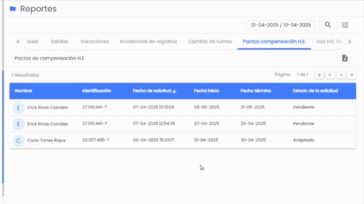Viewport: 364px width, 204px height.
Task: Click request date 06-04-2025 15:33:17
Action: (153, 140)
